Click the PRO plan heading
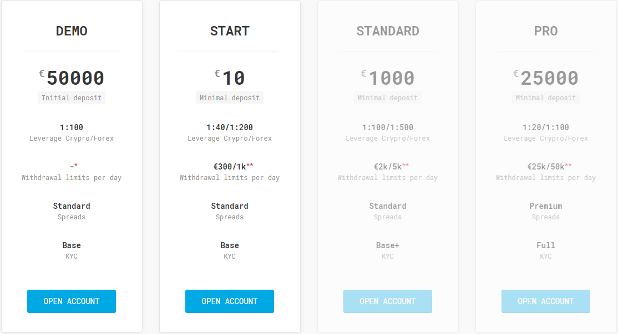This screenshot has width=618, height=334. pyautogui.click(x=546, y=31)
